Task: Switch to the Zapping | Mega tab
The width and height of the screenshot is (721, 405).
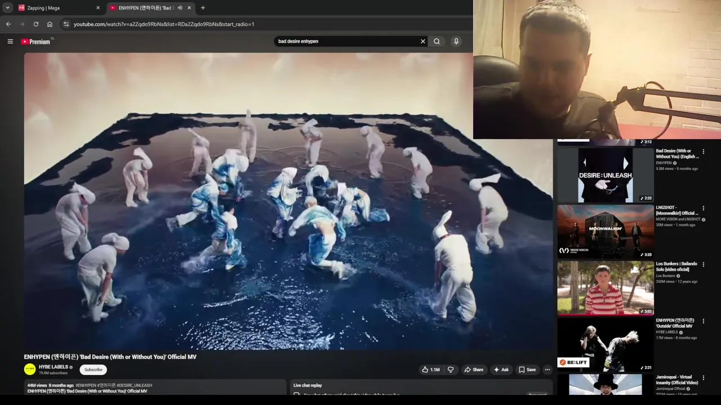Action: coord(59,8)
